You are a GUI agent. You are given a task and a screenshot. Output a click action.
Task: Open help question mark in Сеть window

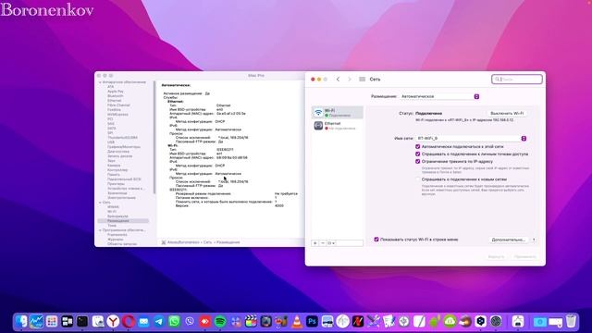[534, 240]
